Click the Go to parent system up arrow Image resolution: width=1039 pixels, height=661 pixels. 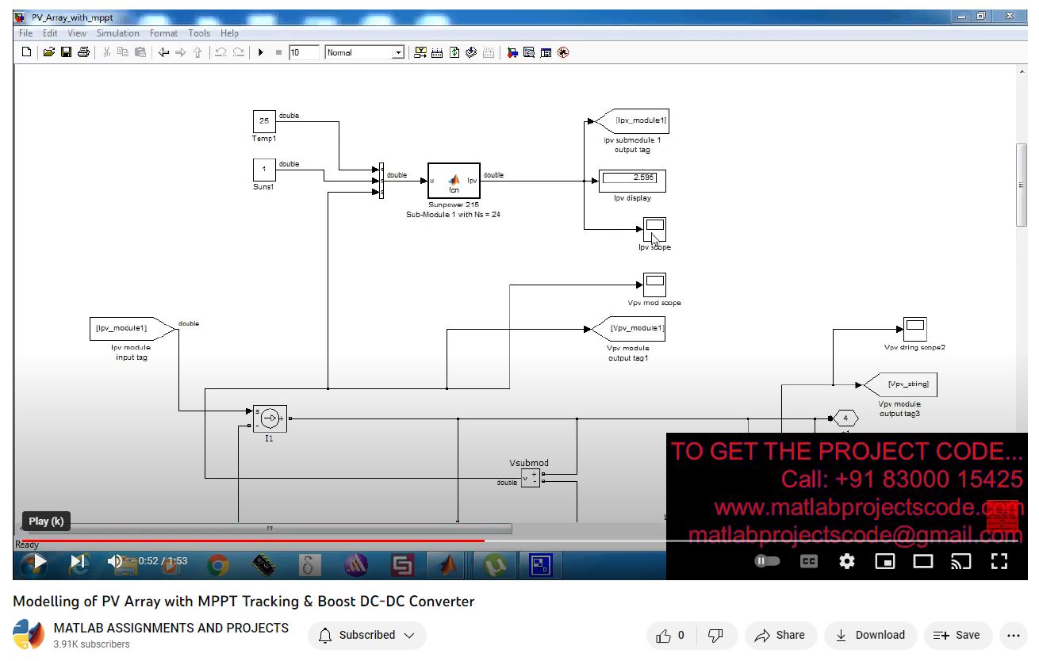[197, 52]
